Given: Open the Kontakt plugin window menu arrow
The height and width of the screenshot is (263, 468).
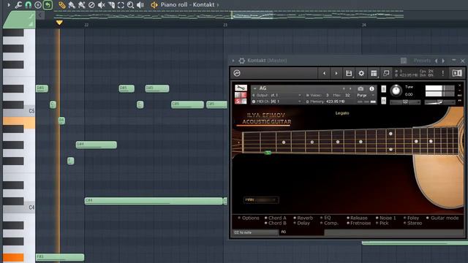Looking at the screenshot, I should coord(233,61).
